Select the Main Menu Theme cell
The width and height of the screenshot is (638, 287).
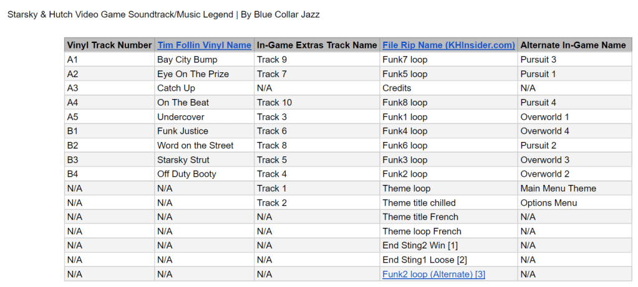click(x=558, y=189)
